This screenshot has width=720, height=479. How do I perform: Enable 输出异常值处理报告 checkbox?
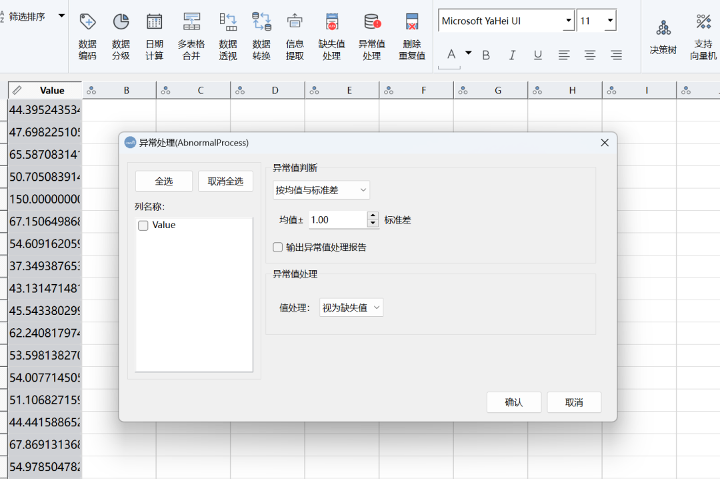tap(278, 248)
